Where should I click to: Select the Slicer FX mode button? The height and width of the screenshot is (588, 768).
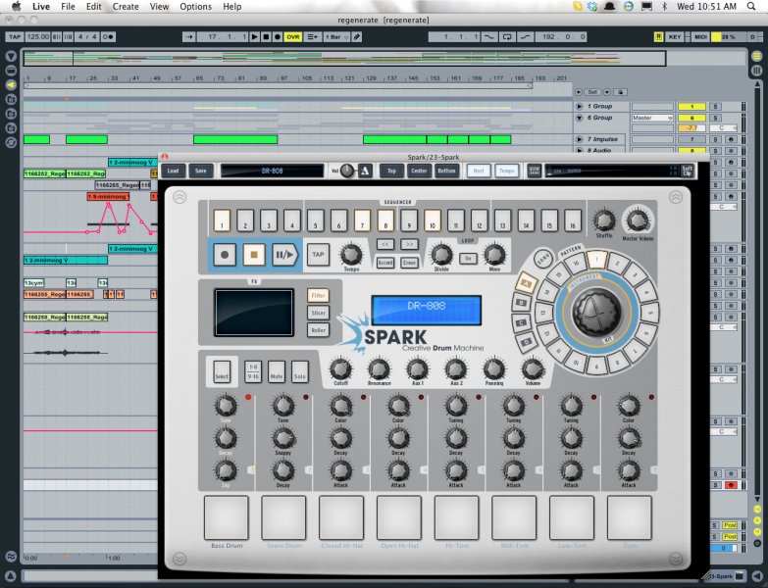pyautogui.click(x=318, y=313)
